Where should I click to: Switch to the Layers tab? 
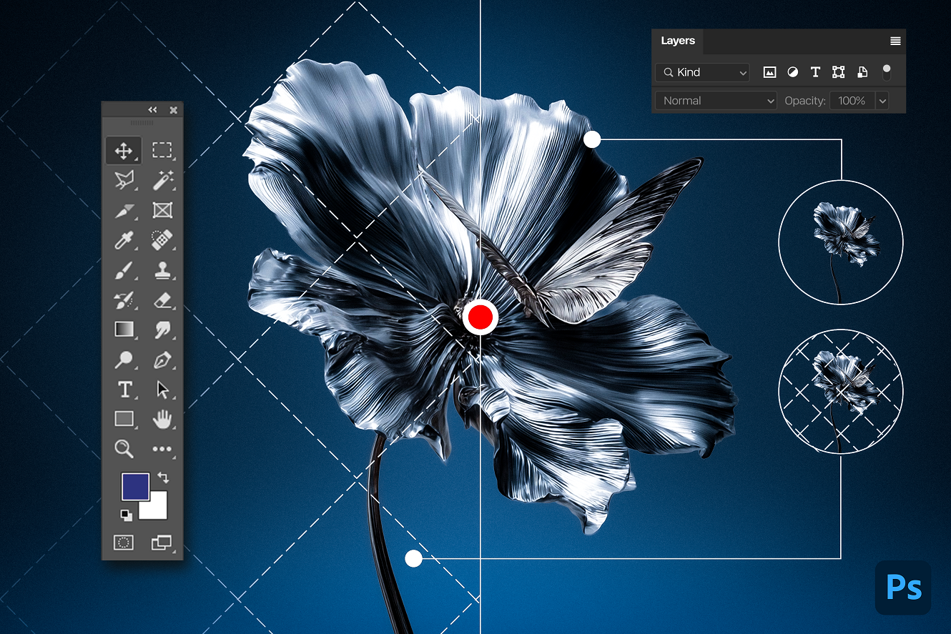point(678,41)
